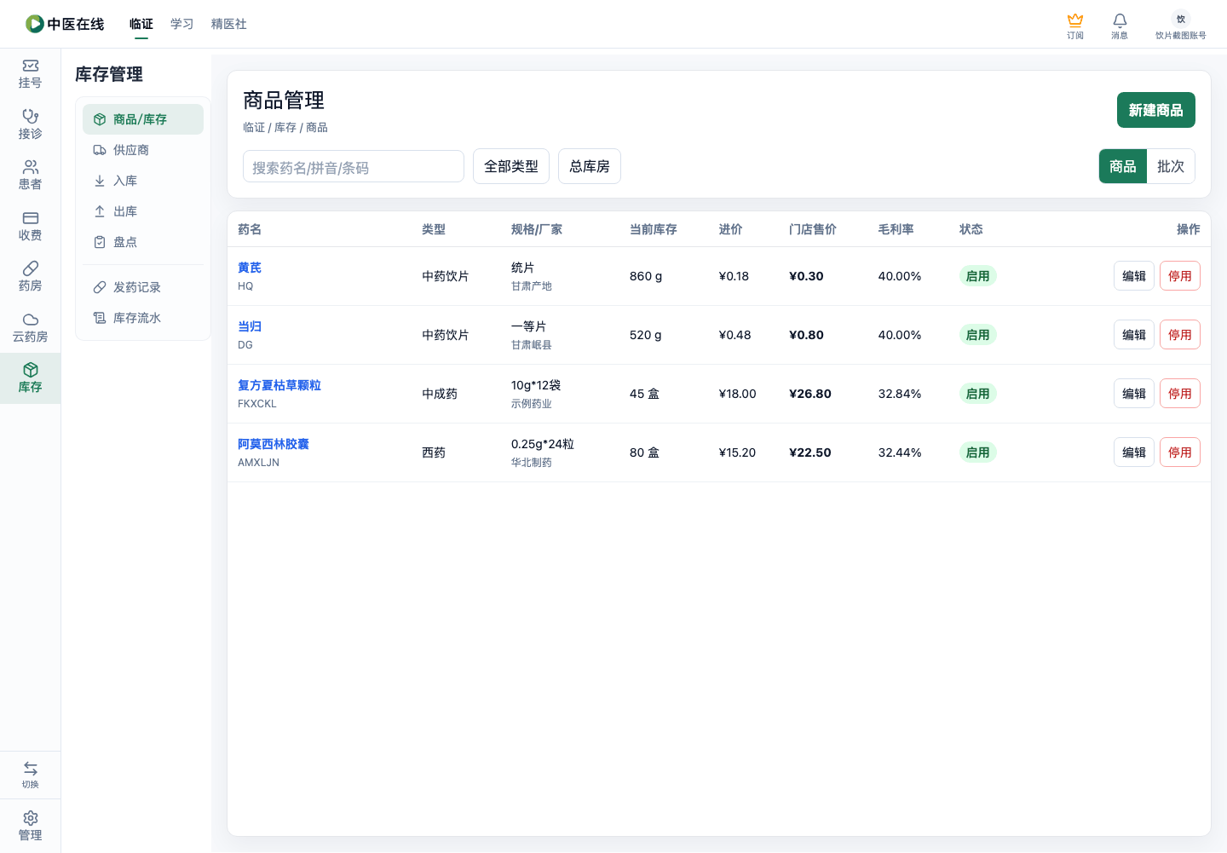Click the 临证 / 库存 / 商品 breadcrumb
1227x853 pixels.
point(285,127)
